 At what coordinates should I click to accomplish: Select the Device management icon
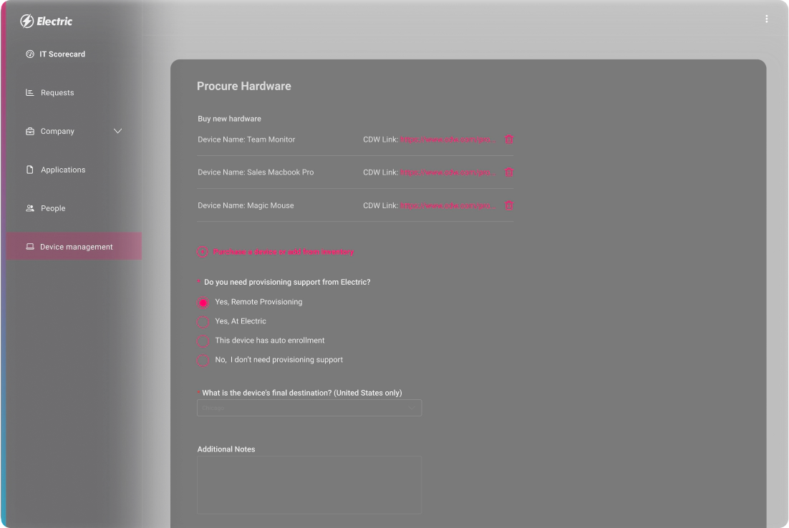tap(29, 246)
